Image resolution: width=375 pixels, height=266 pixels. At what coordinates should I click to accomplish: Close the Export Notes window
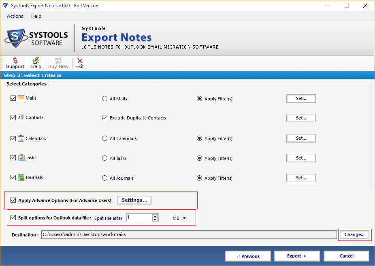pyautogui.click(x=365, y=6)
